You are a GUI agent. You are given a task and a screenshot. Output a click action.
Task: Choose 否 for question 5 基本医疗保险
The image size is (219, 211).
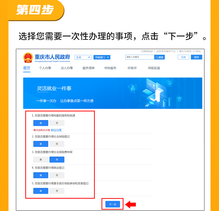point(57,191)
